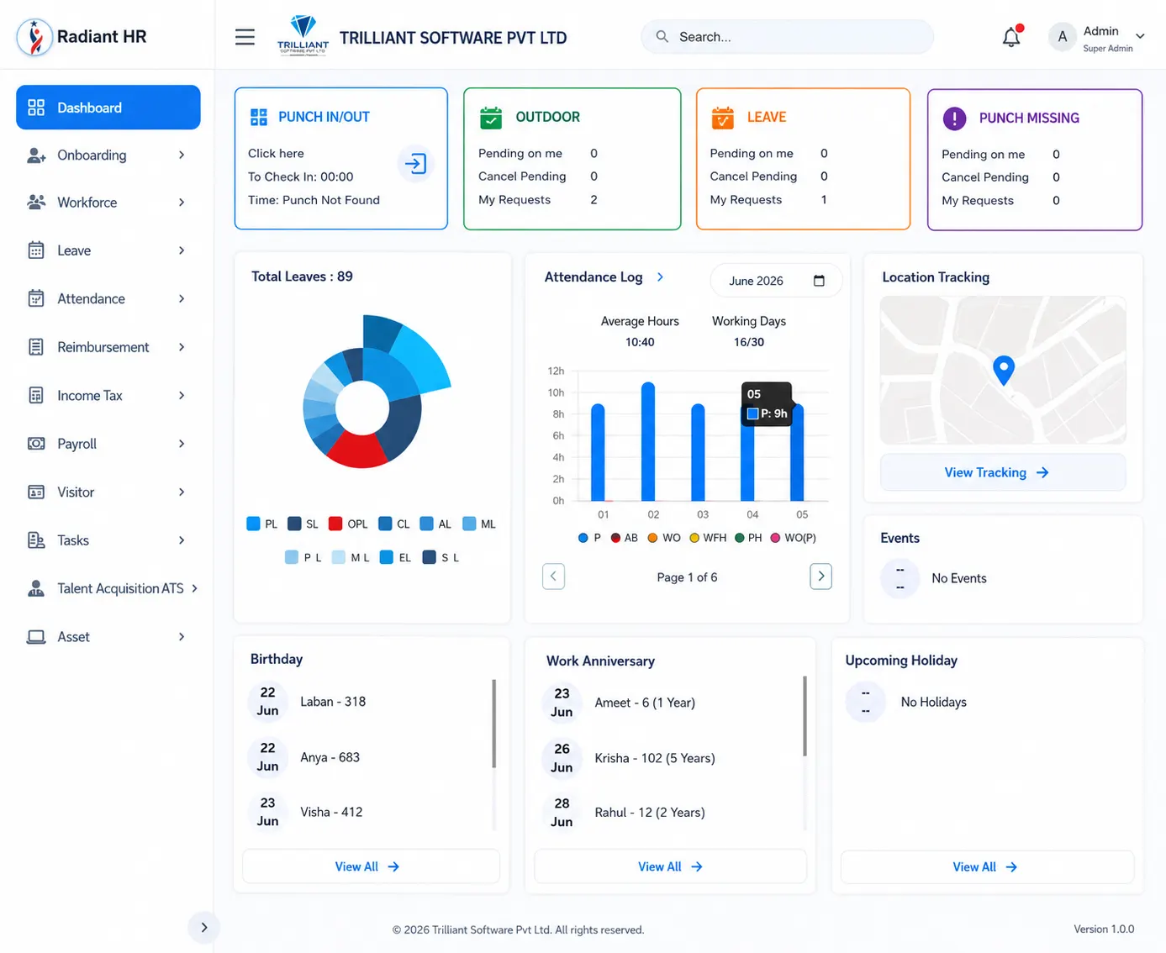
Task: Click the Punch Missing exclamation icon
Action: [954, 118]
